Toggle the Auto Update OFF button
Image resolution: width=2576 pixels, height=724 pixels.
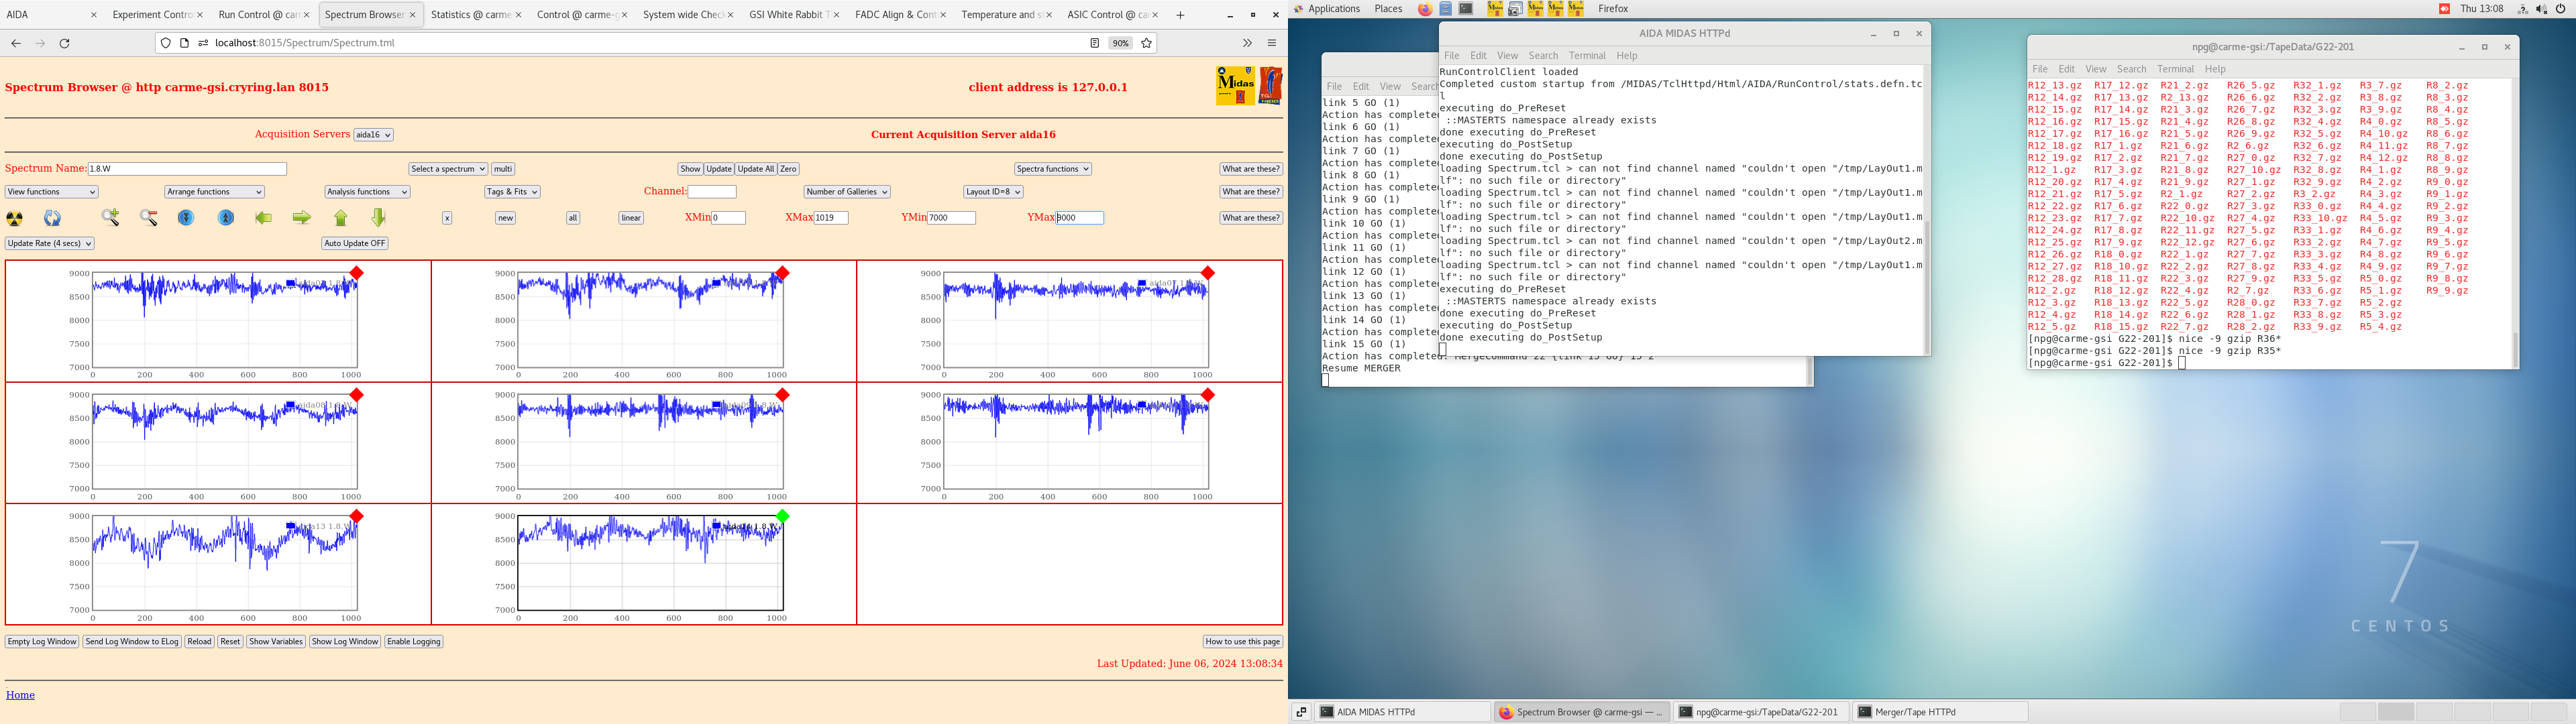pyautogui.click(x=355, y=243)
